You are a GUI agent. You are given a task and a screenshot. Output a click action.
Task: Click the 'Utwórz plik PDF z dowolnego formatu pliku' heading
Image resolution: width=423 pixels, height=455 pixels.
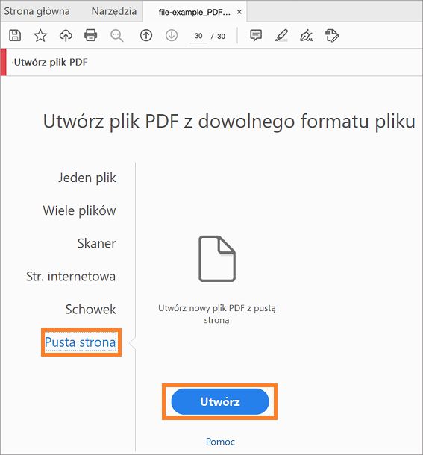tap(229, 121)
